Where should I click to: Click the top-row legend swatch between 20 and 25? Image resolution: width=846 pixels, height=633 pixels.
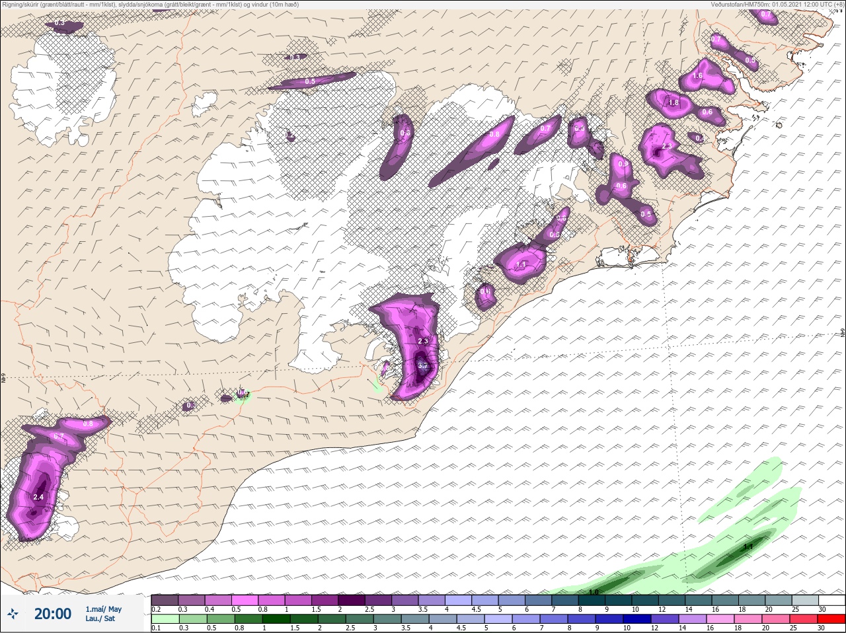click(x=780, y=600)
